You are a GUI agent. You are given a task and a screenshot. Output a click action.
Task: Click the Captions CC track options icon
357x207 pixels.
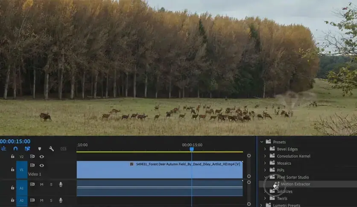click(63, 149)
